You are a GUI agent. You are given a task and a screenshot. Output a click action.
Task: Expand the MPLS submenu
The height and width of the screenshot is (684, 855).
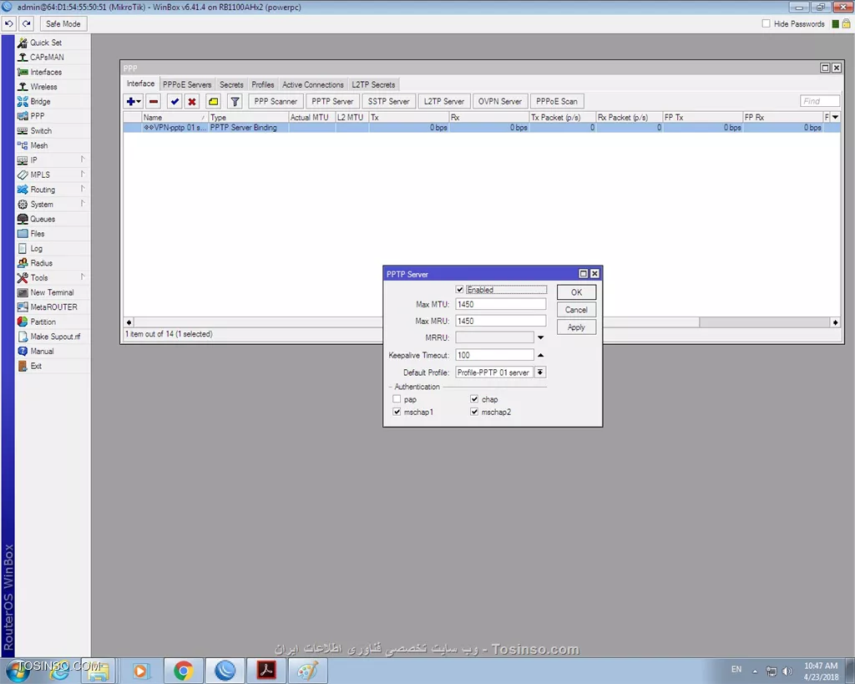point(83,174)
